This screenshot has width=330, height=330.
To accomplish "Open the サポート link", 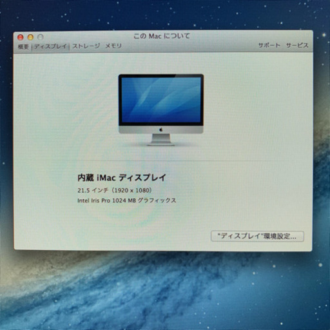I will click(269, 45).
